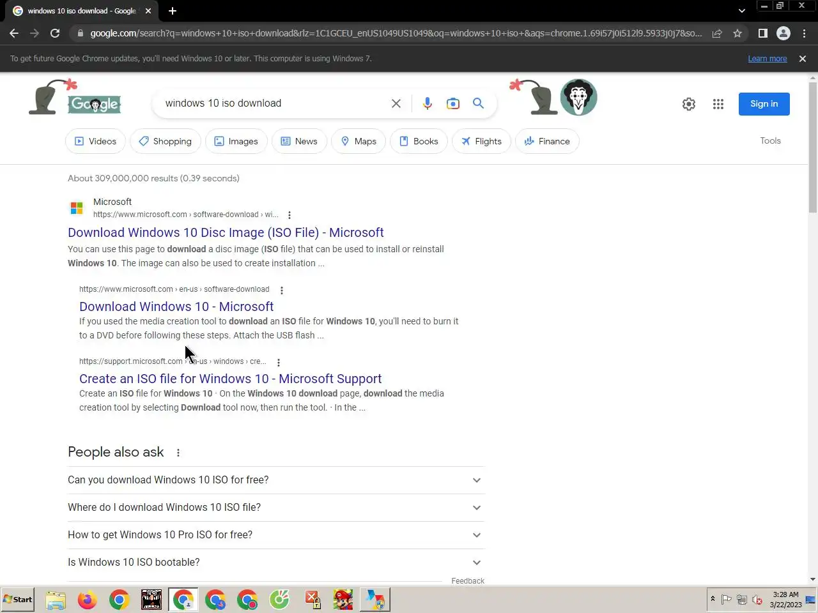
Task: Open more options for support.microsoft.com result
Action: [x=278, y=362]
